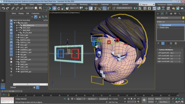This screenshot has width=185, height=104.
Task: Open the Animation menu
Action: click(59, 5)
